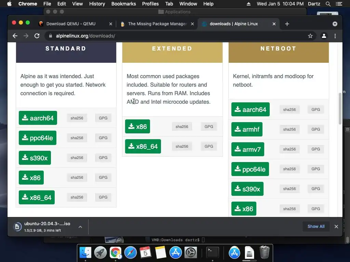350x262 pixels.
Task: Open GPG signature for Standard aarch64
Action: (103, 118)
